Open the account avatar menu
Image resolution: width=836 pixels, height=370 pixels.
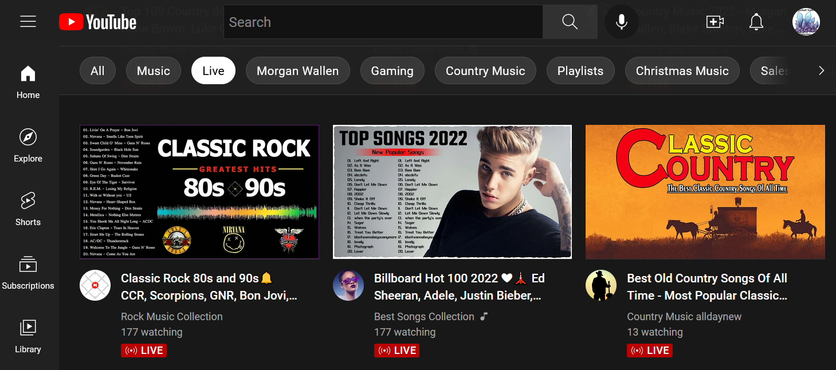point(806,22)
